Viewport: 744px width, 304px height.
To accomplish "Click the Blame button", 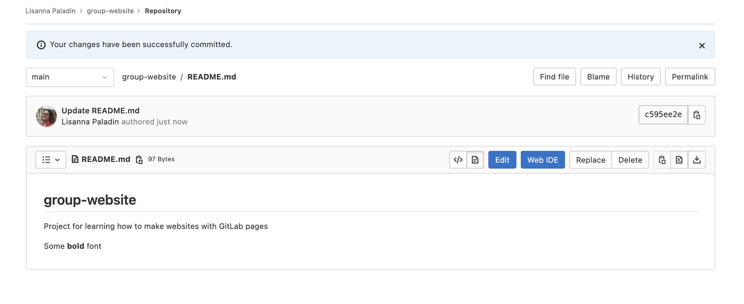I will click(598, 77).
